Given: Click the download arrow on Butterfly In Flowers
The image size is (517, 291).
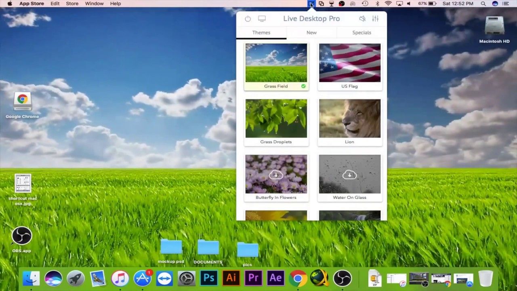Looking at the screenshot, I should pos(276,175).
